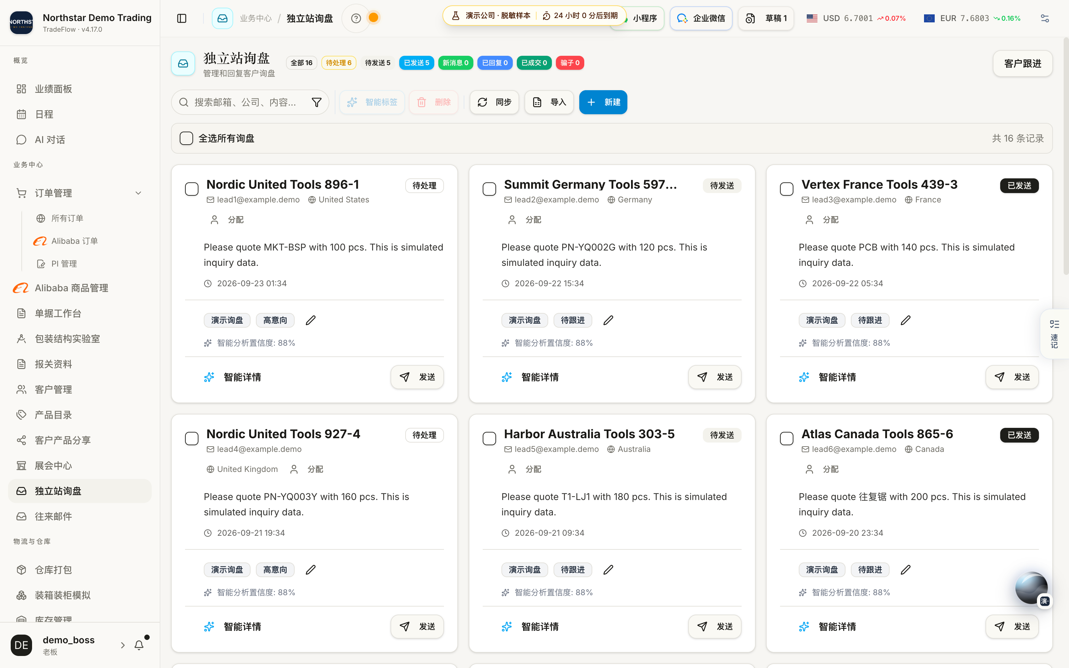Click the 导入 import button
1069x668 pixels.
tap(549, 102)
